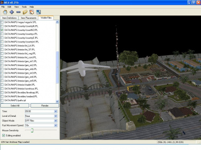
Task: Click the home icon in the toolbar
Action: click(x=5, y=12)
